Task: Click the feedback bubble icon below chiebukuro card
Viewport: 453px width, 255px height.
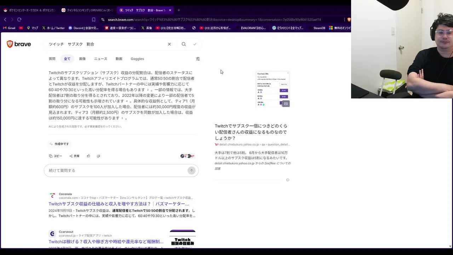Action: tap(288, 180)
